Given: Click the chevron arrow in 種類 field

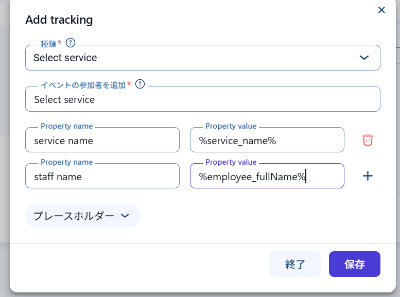Looking at the screenshot, I should click(364, 58).
